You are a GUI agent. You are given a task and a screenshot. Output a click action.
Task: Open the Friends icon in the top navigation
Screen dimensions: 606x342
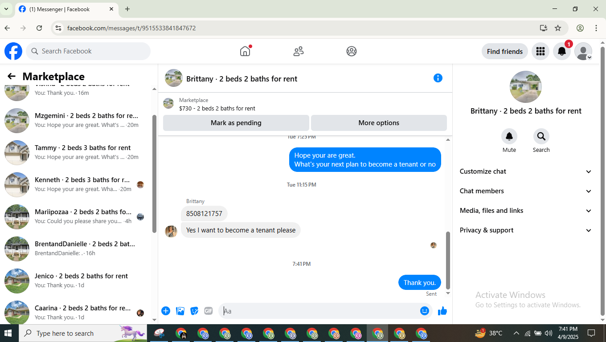299,51
